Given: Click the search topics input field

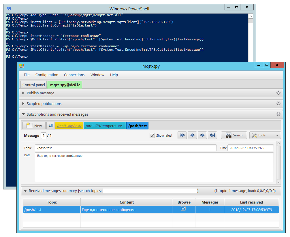Looking at the screenshot, I should click(150, 191).
